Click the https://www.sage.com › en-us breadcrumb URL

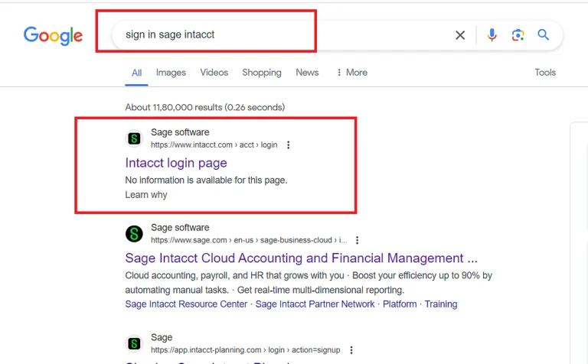(x=249, y=240)
